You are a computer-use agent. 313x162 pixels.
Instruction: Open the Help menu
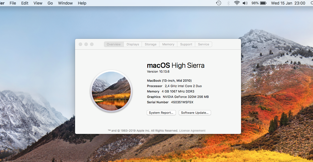point(82,3)
